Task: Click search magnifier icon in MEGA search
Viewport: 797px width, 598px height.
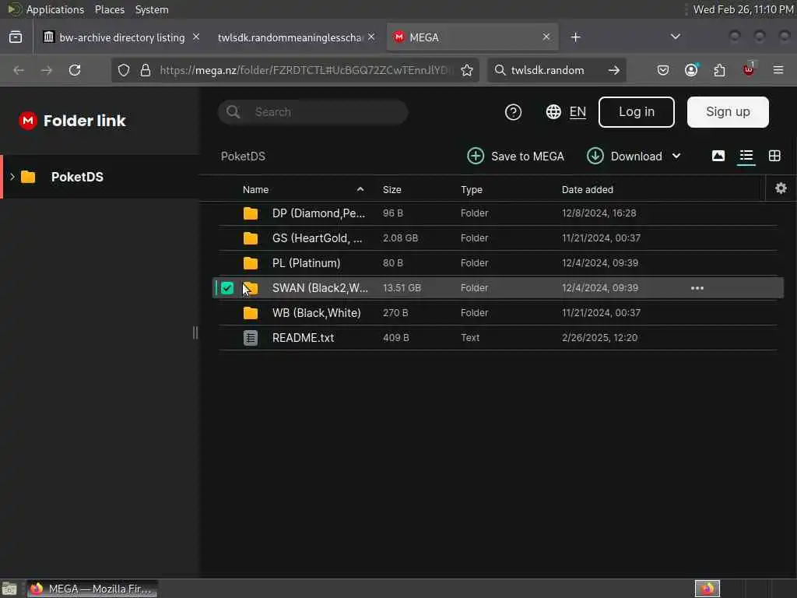Action: 233,112
